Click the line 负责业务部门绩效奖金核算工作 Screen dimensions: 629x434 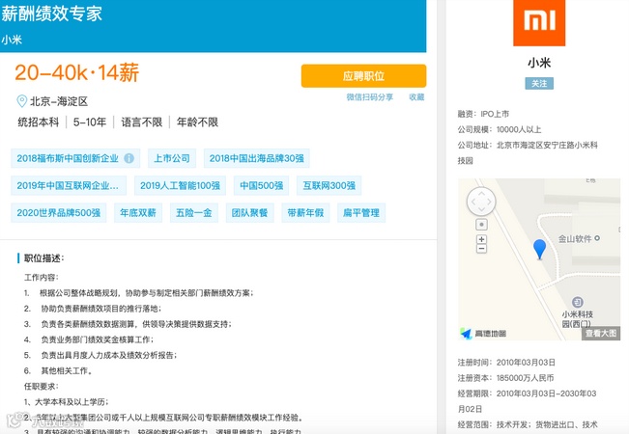pyautogui.click(x=97, y=339)
